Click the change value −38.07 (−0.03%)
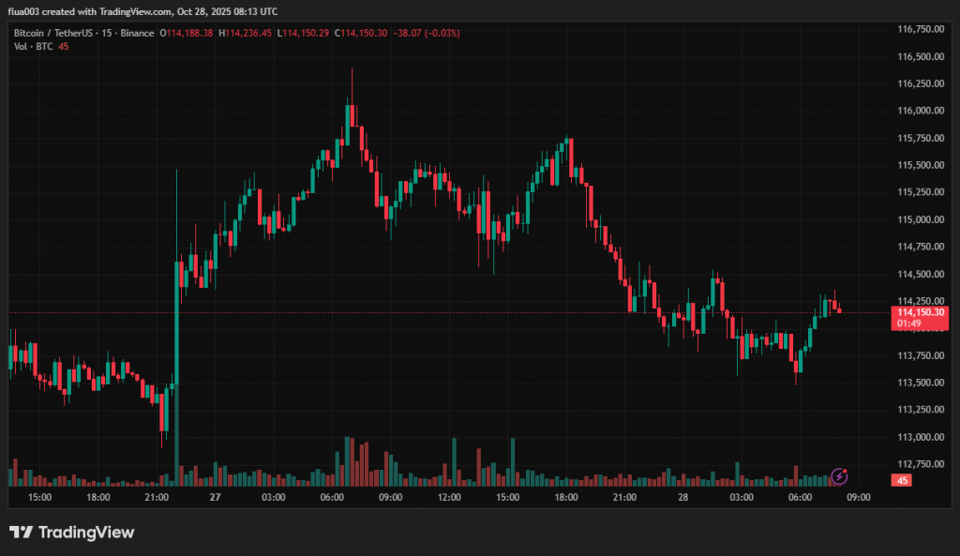Image resolution: width=960 pixels, height=556 pixels. (427, 33)
